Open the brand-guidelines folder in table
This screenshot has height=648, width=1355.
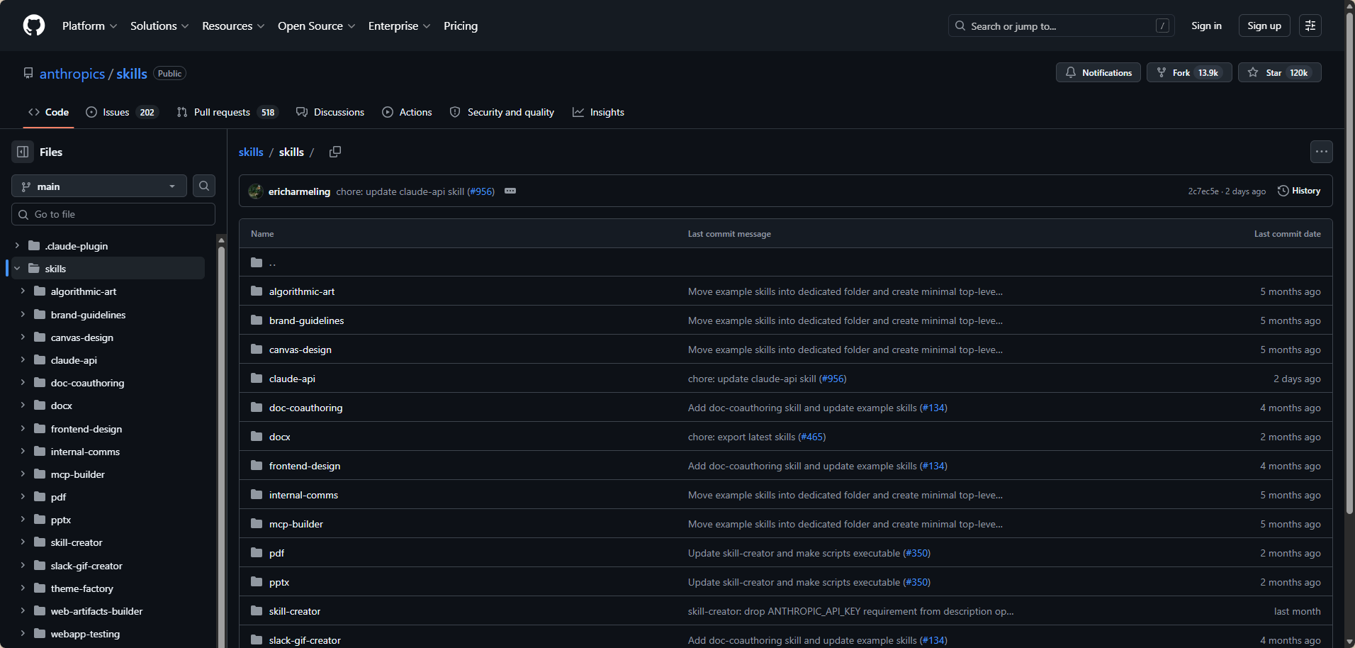tap(306, 320)
